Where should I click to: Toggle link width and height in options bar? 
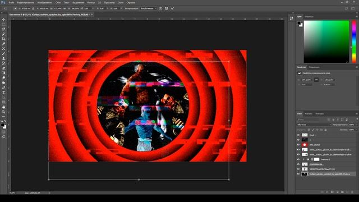click(x=65, y=8)
